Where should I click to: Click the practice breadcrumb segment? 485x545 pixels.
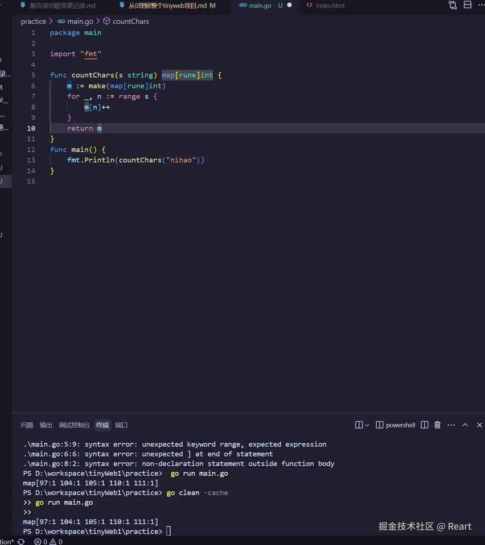click(x=34, y=21)
